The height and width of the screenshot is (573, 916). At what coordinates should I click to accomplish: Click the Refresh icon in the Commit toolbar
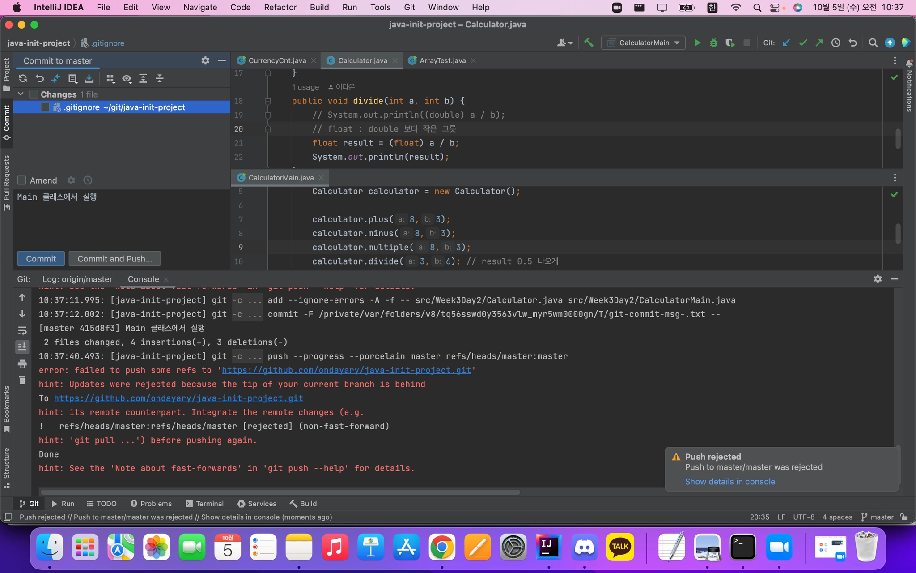click(x=23, y=79)
